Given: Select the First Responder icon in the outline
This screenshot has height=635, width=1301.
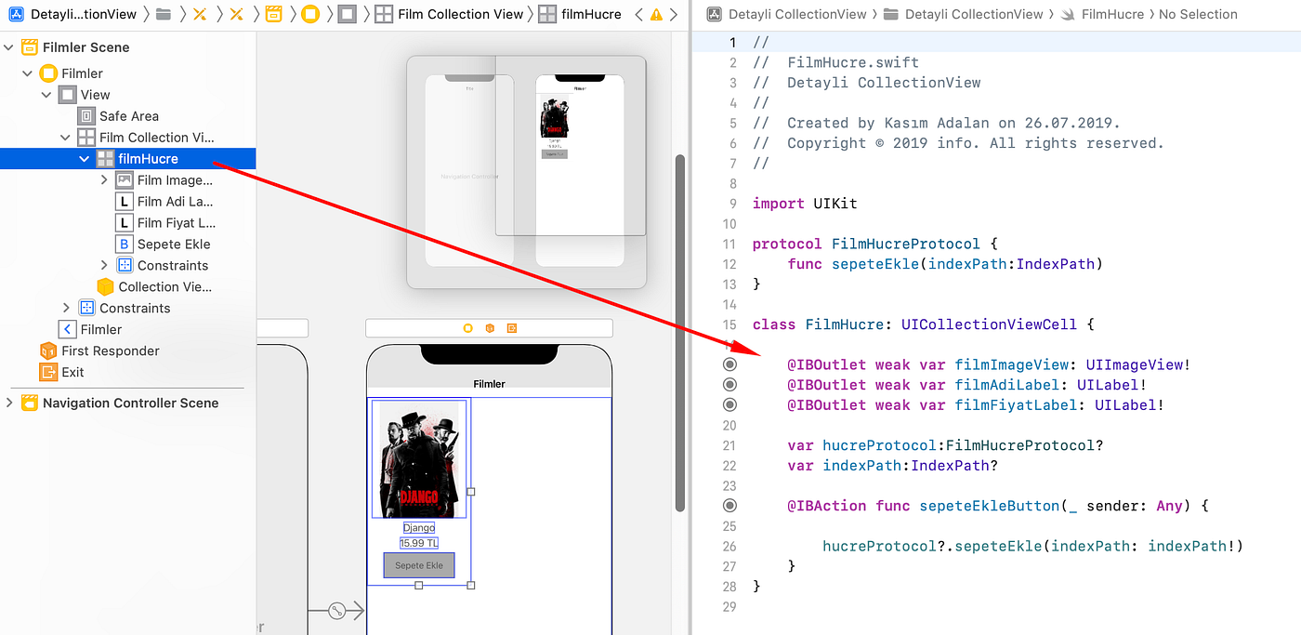Looking at the screenshot, I should pos(48,351).
